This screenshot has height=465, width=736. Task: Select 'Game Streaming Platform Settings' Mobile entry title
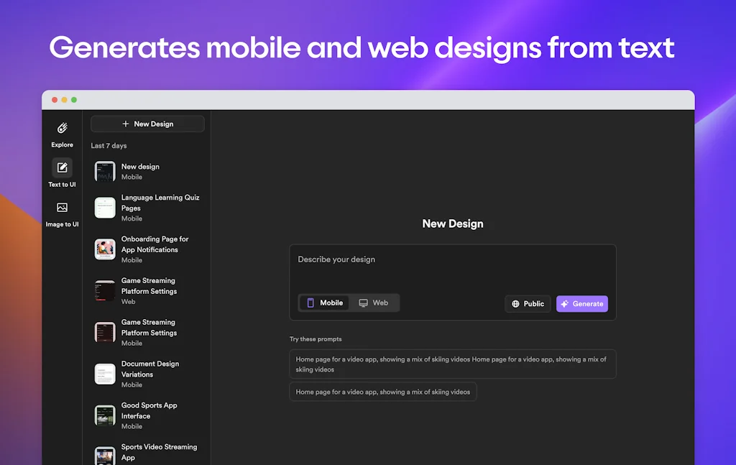pos(149,328)
